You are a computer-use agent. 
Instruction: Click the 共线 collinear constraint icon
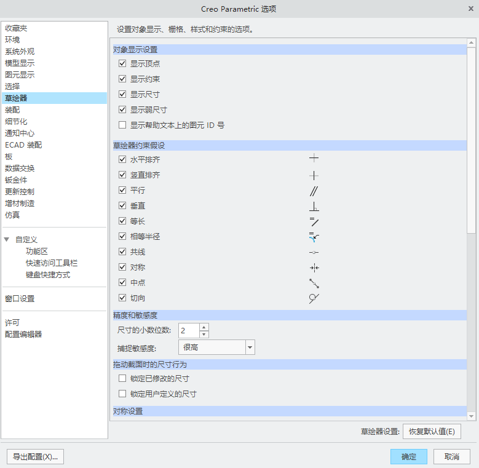[314, 252]
